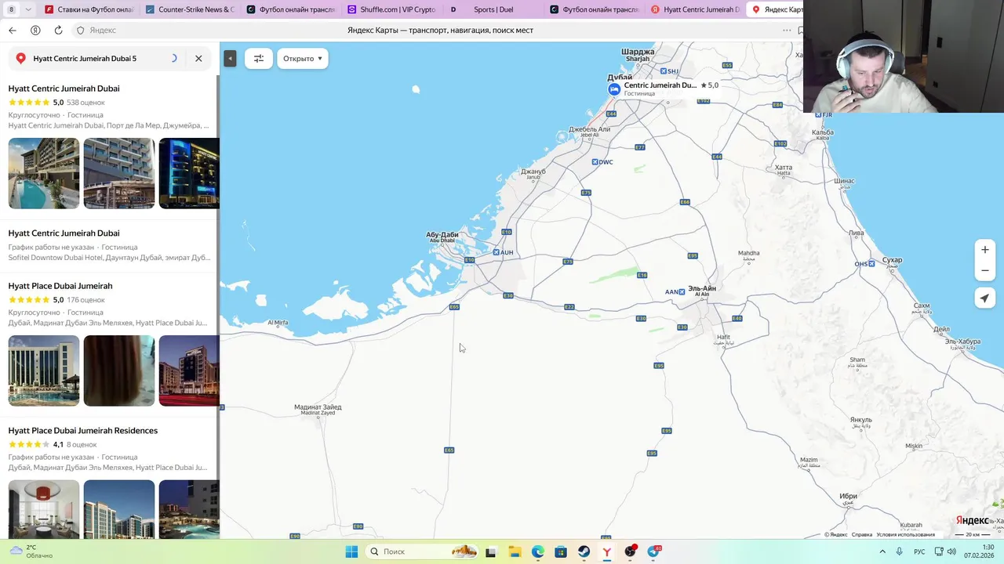Switch to Shuffle.com VIP Crypto tab
Image resolution: width=1004 pixels, height=564 pixels.
(391, 9)
